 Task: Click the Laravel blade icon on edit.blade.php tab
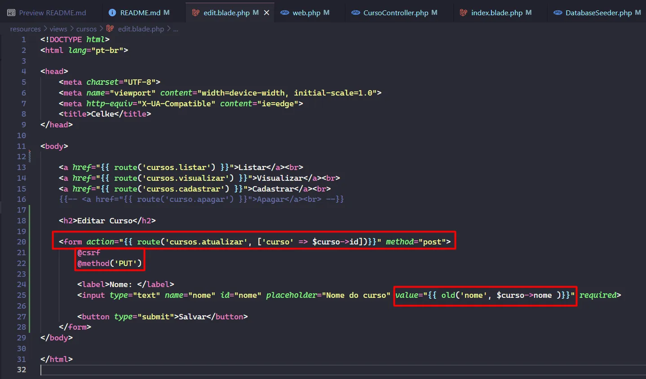[x=195, y=13]
